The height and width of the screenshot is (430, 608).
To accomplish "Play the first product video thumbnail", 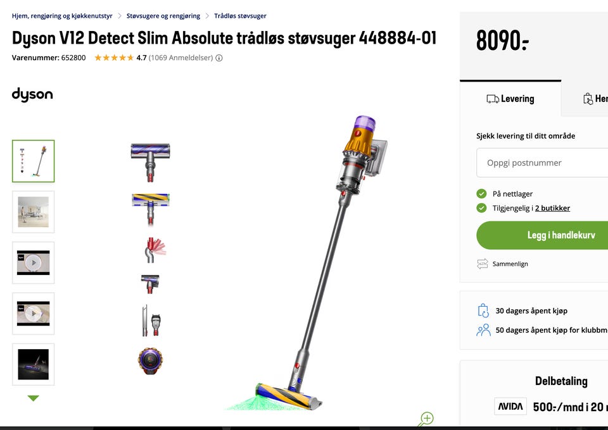I will tap(34, 263).
